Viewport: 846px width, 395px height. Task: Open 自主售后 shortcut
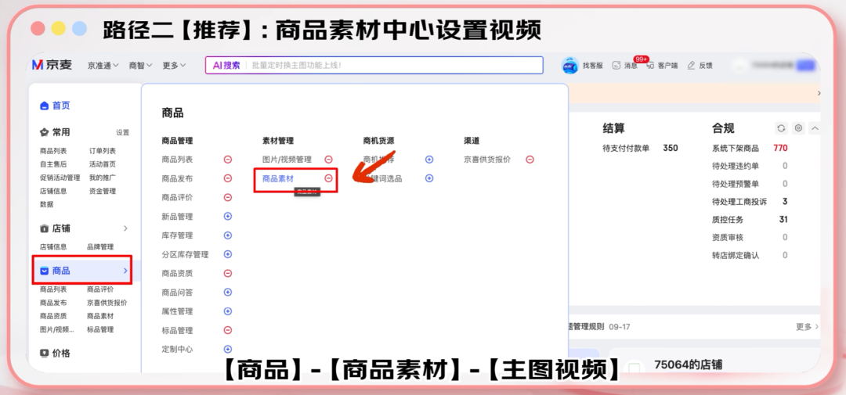point(53,164)
